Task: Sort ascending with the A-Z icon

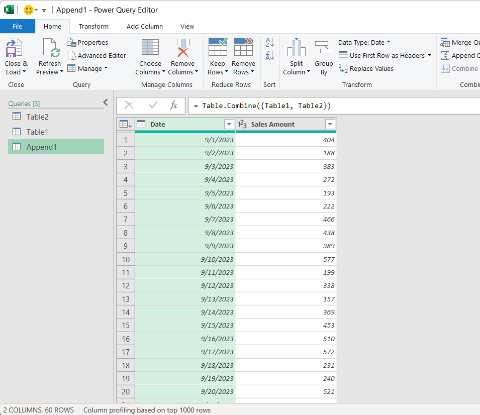Action: point(270,43)
